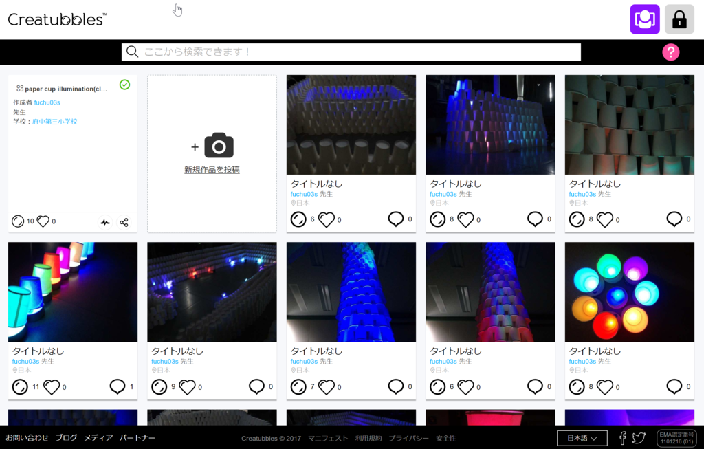Like the creation that has 7 bubbles
704x449 pixels.
coord(327,386)
